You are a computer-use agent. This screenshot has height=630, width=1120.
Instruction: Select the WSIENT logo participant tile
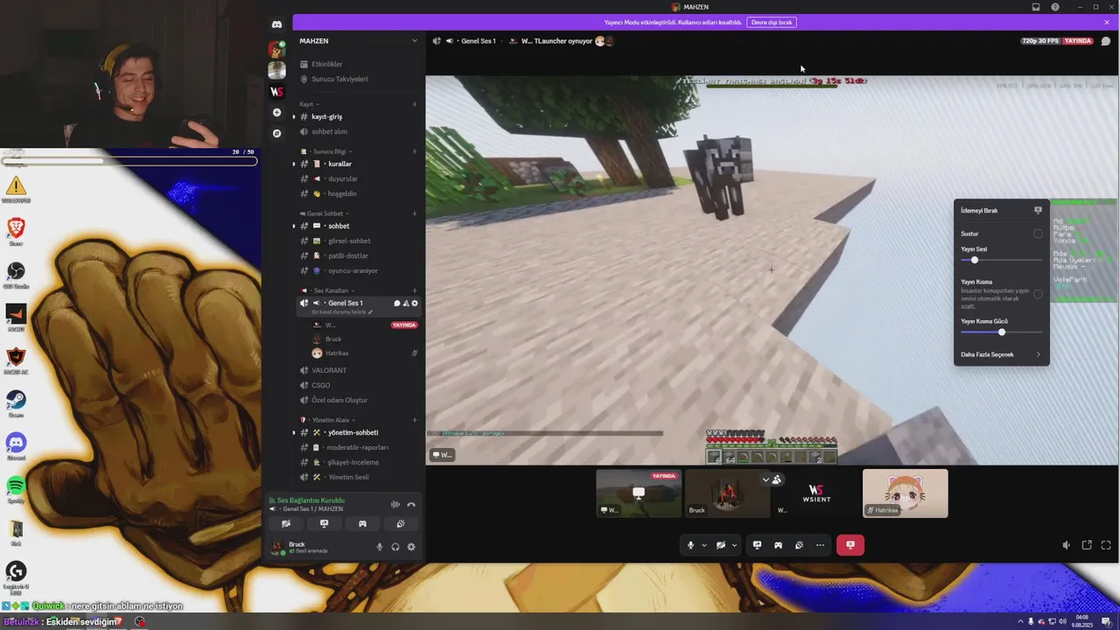pos(816,493)
